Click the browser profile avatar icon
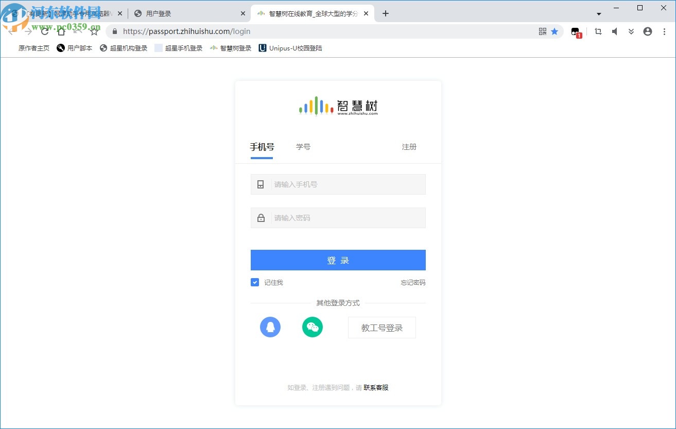This screenshot has width=676, height=429. [x=647, y=31]
